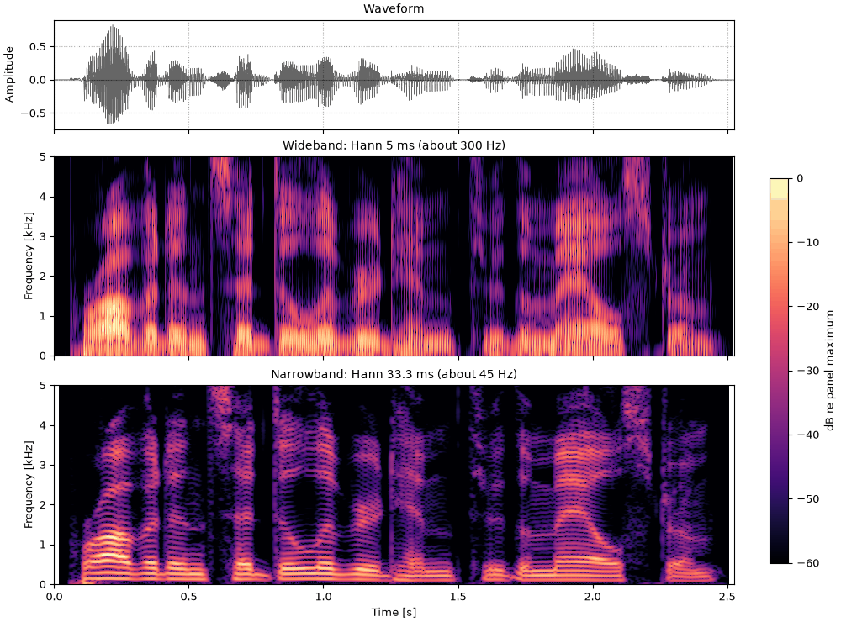The height and width of the screenshot is (622, 841).
Task: Click the waveform's 0.5 amplitude tick label
Action: point(40,47)
